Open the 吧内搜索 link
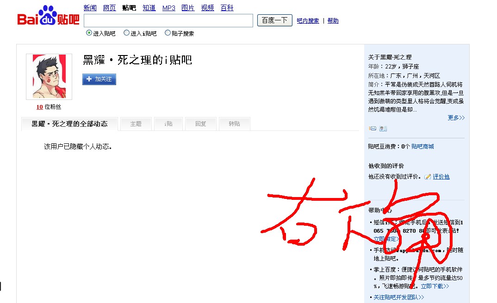The image size is (497, 303). [x=308, y=21]
